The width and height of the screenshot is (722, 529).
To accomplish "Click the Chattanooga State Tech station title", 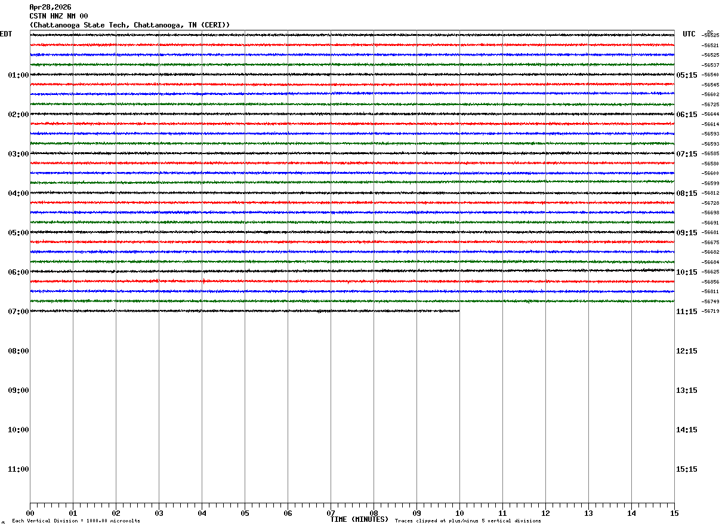I will [129, 25].
